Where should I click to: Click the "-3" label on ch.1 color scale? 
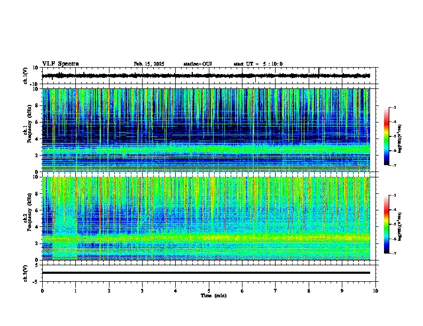pyautogui.click(x=394, y=108)
